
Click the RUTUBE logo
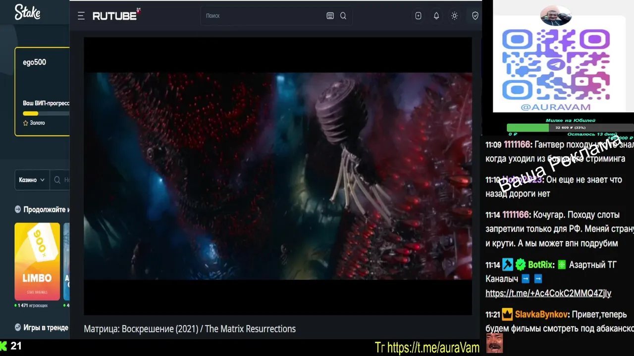(x=116, y=15)
